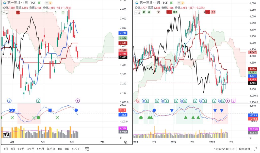
Task: Click the 2024 label on weekly time axis
Action: 173,142
